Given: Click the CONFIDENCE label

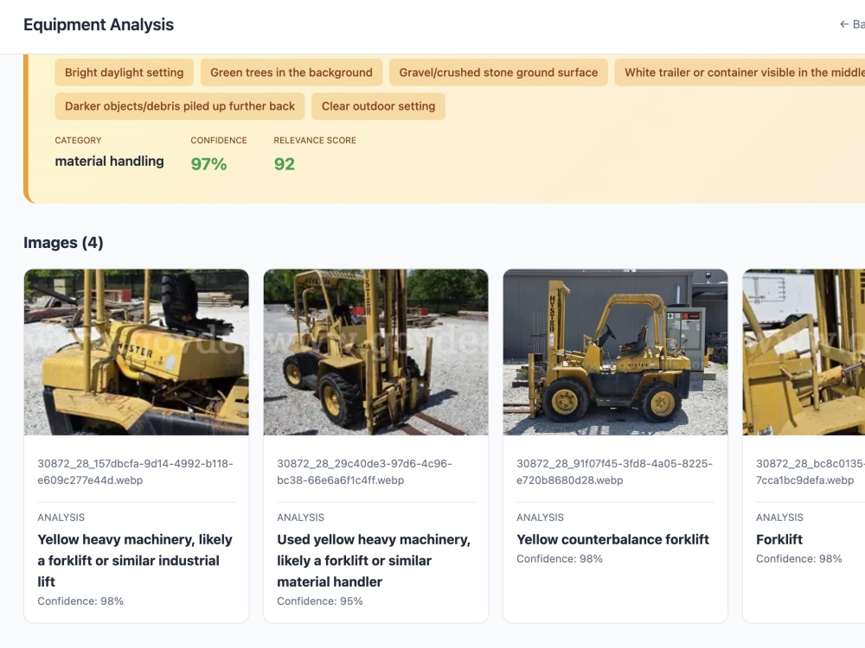Looking at the screenshot, I should point(219,141).
